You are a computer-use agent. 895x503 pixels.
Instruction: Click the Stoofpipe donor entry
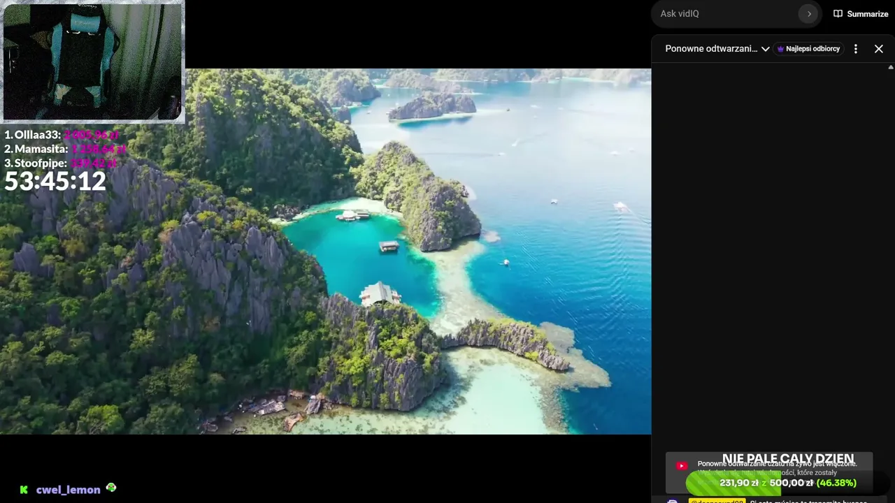(61, 163)
